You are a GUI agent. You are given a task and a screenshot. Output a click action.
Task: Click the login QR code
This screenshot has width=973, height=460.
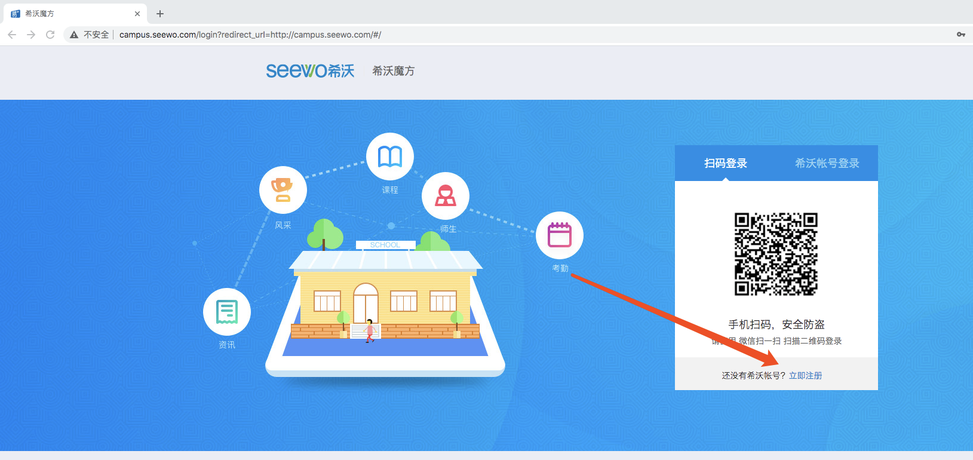pos(776,254)
